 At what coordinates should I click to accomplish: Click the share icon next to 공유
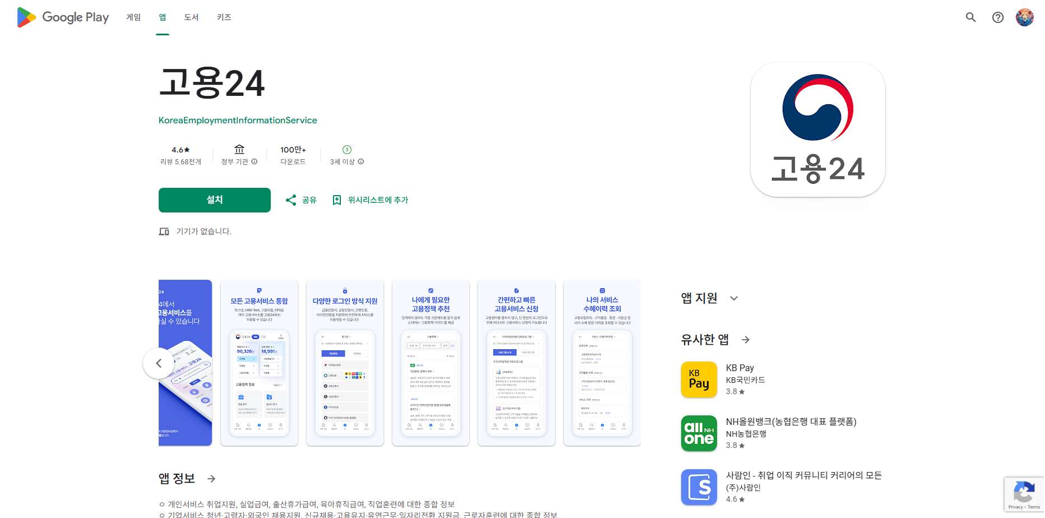pyautogui.click(x=291, y=200)
